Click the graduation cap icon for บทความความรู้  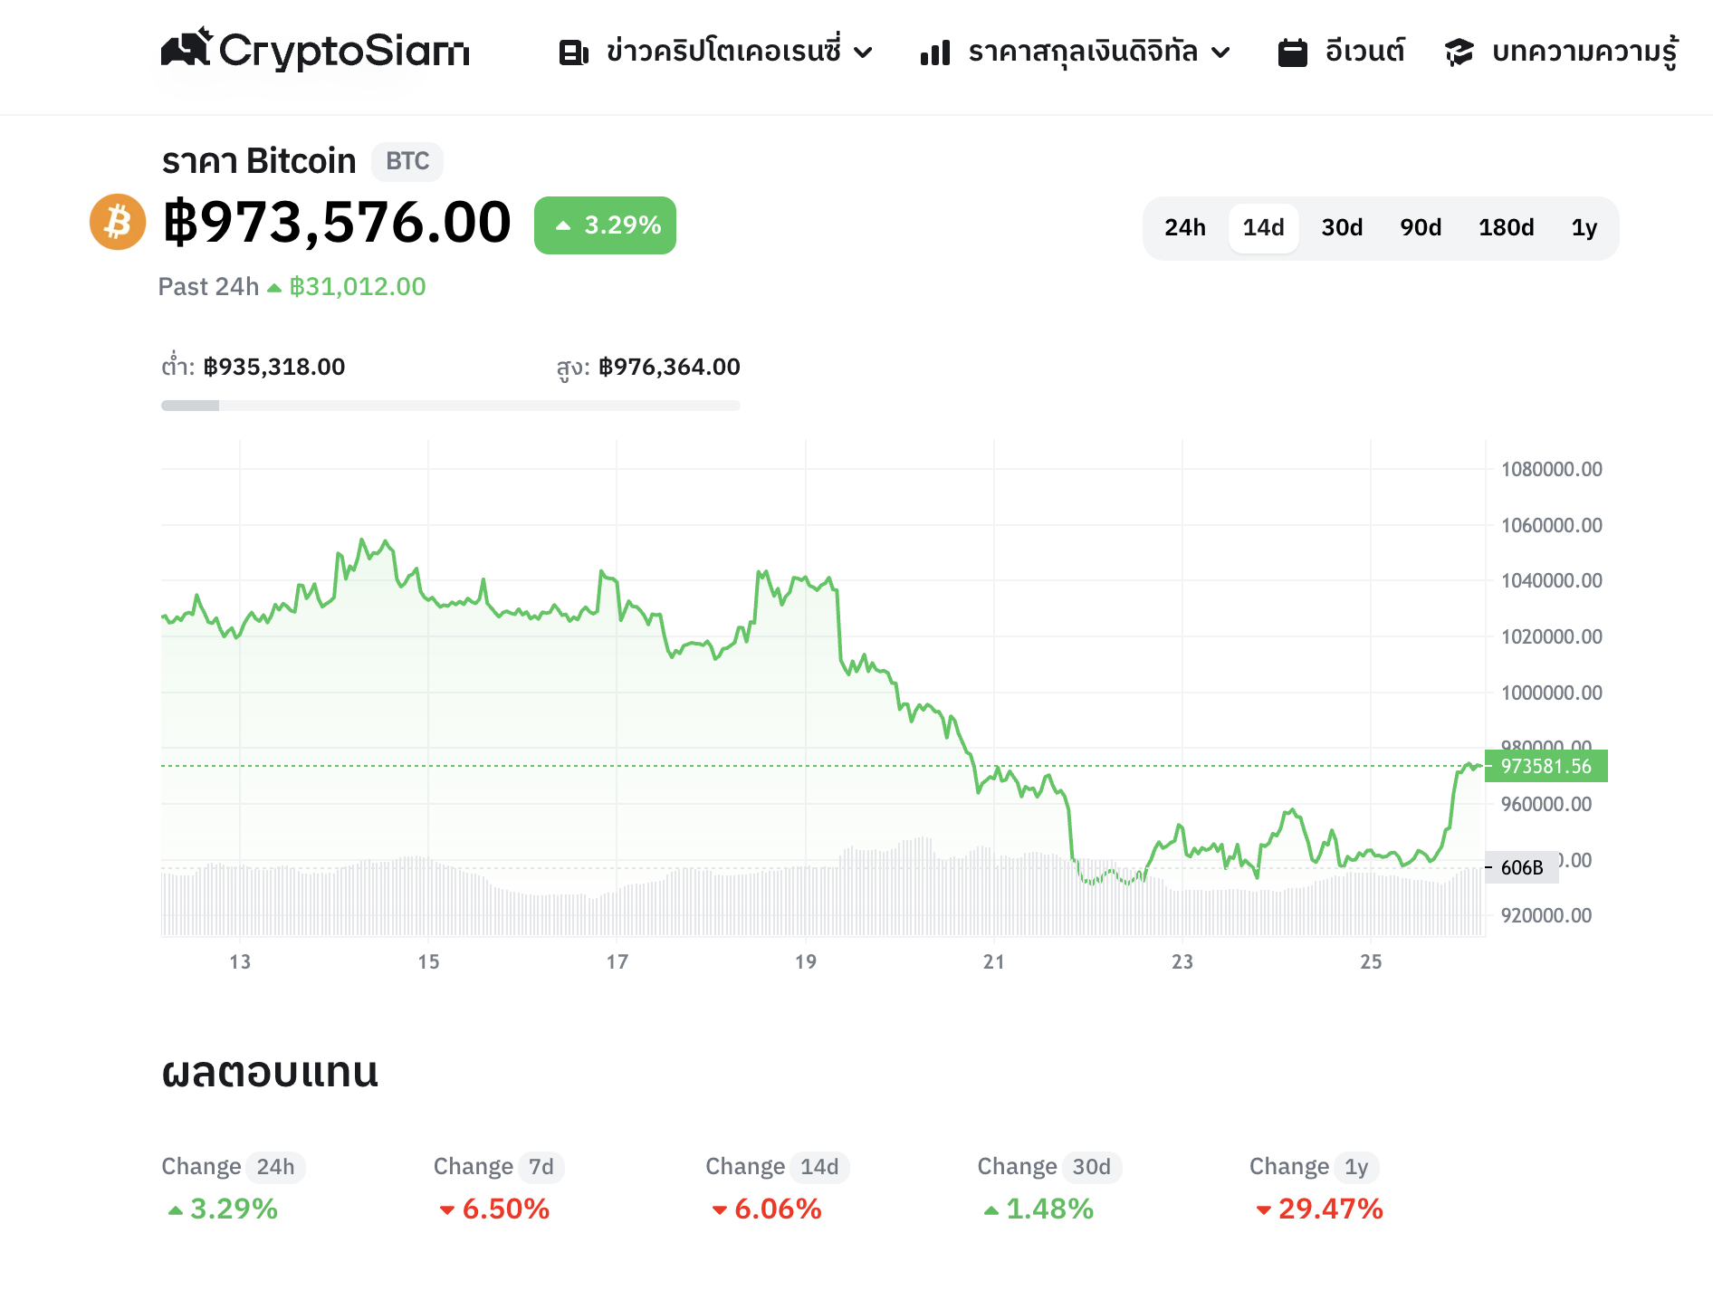coord(1459,53)
